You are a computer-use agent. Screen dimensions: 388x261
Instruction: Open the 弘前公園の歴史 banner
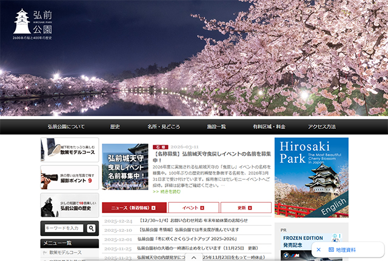70,205
